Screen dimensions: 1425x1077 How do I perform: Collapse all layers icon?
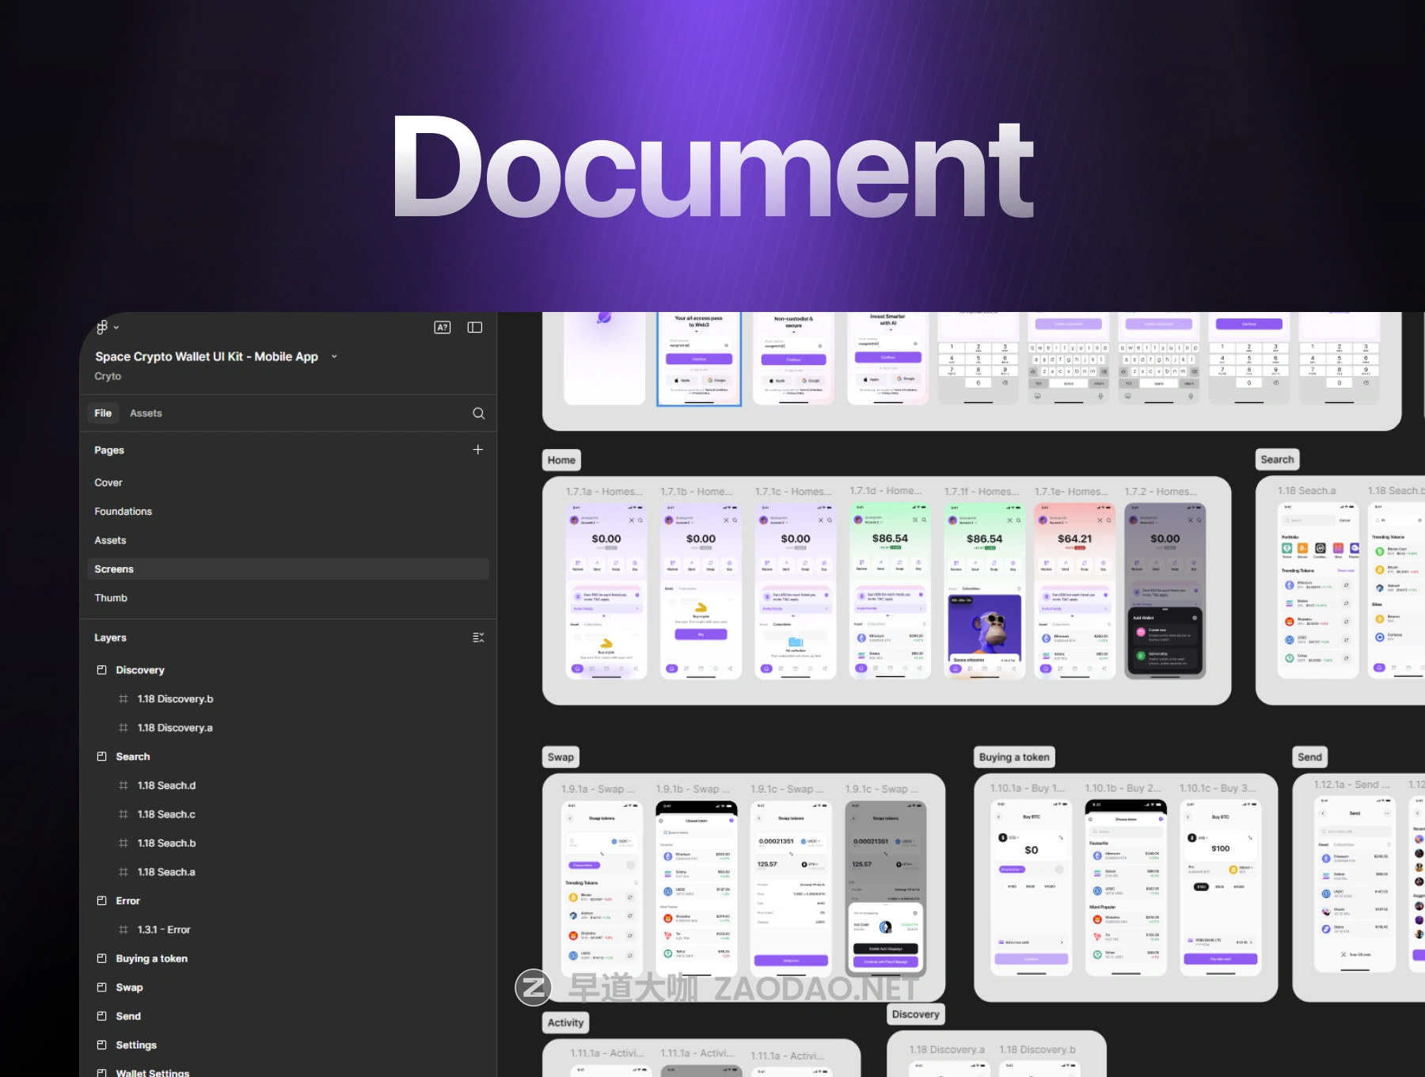(478, 637)
